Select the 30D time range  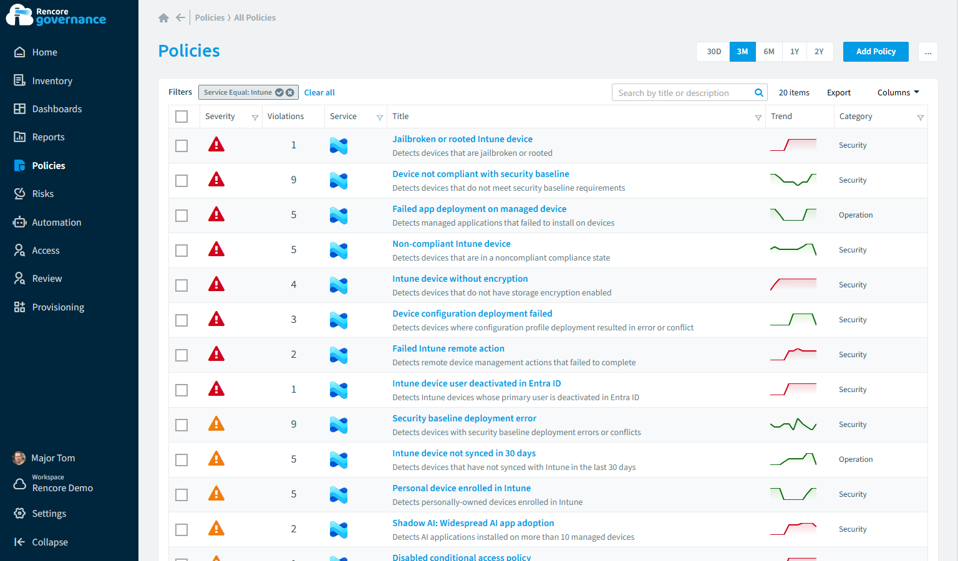(x=714, y=52)
